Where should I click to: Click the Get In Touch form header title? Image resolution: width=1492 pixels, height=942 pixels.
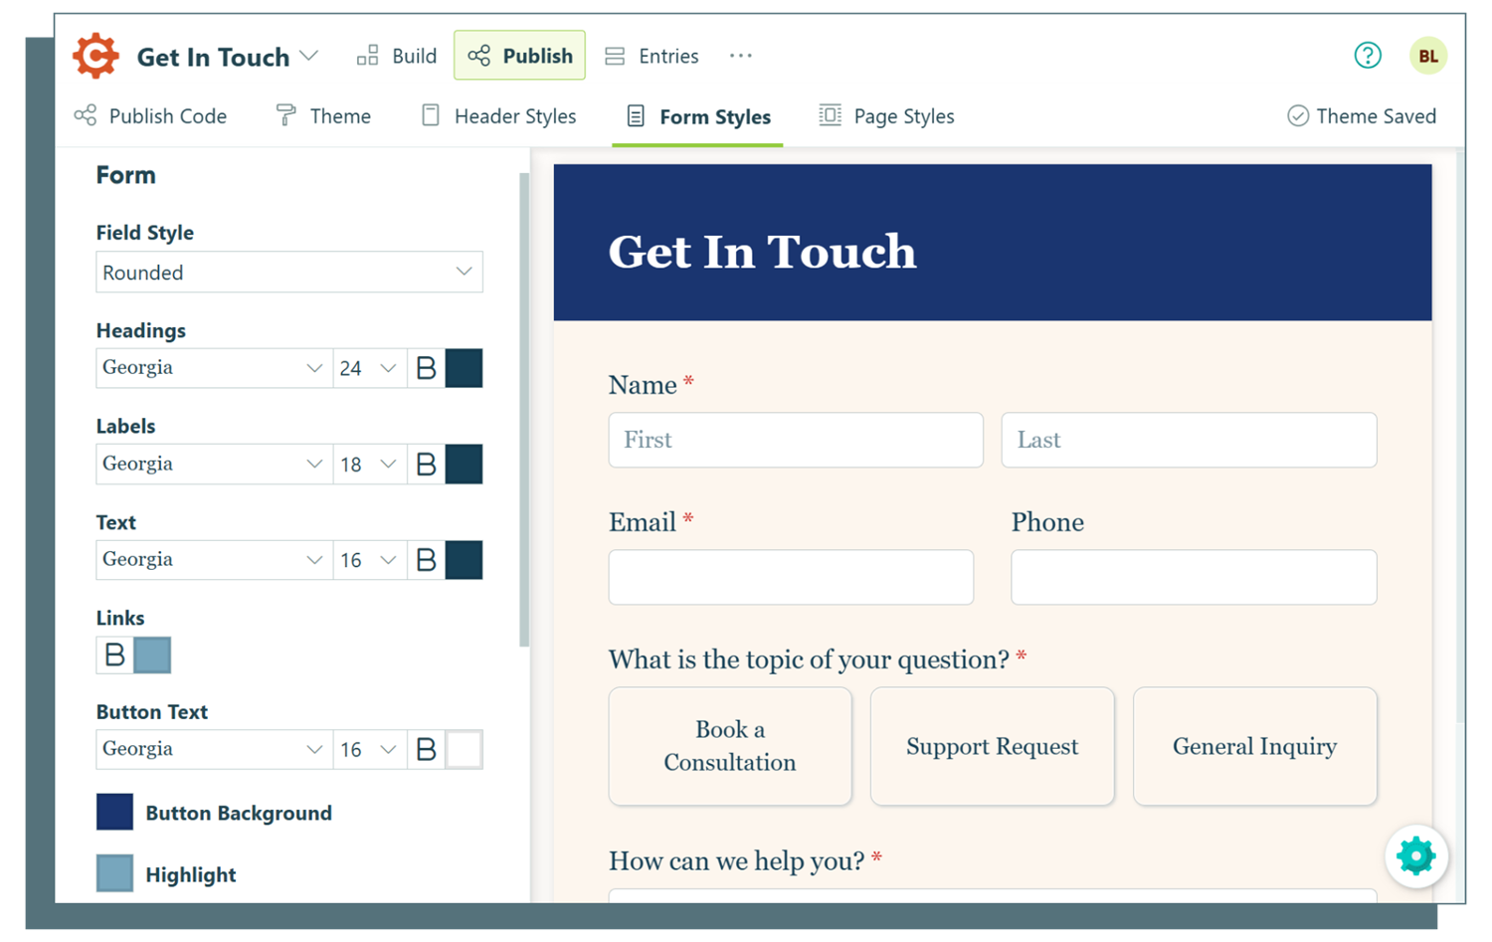pos(762,252)
